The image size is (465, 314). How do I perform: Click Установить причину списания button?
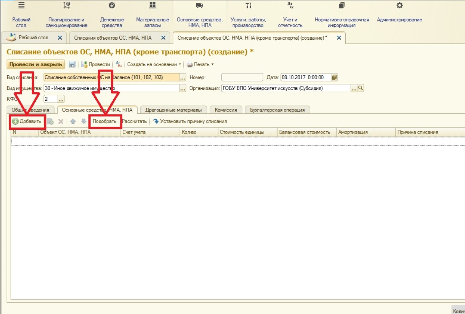(190, 121)
